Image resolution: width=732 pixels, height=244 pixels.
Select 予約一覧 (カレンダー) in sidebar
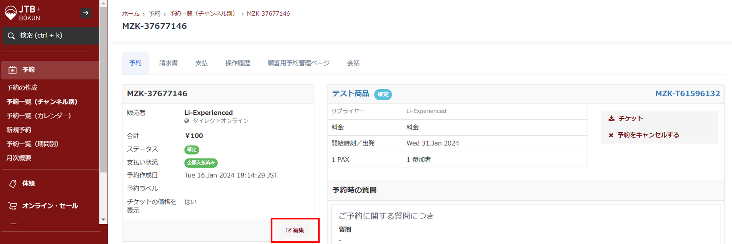pyautogui.click(x=39, y=116)
